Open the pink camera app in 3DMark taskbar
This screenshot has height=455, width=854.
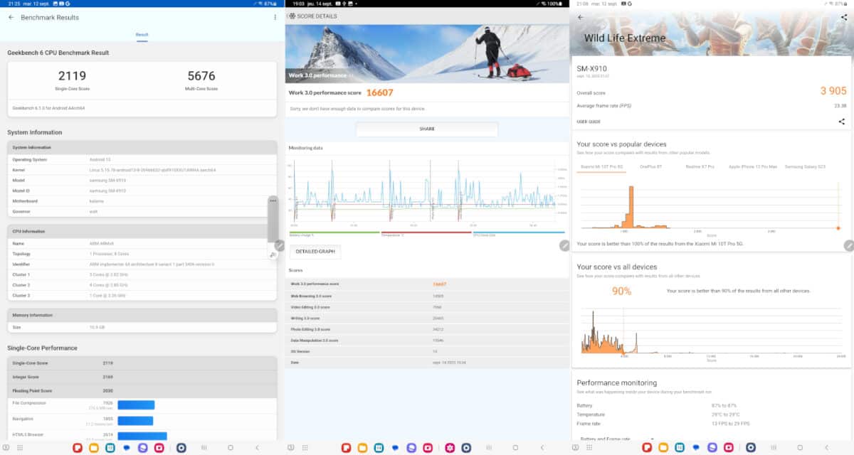pos(729,448)
